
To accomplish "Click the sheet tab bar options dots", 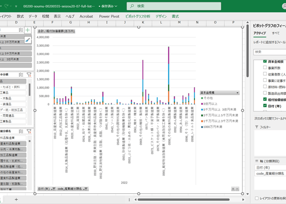I will point(129,200).
